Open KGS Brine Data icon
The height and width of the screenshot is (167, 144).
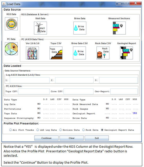80,28
